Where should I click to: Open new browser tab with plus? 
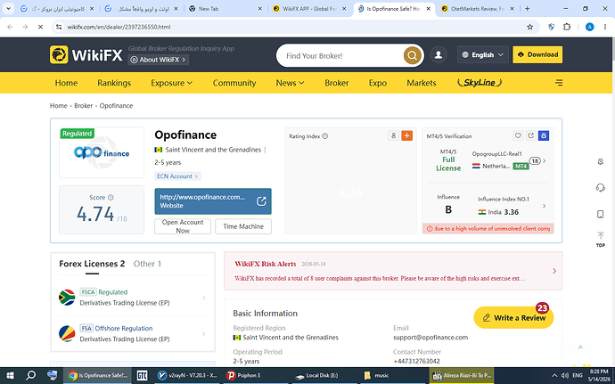527,9
